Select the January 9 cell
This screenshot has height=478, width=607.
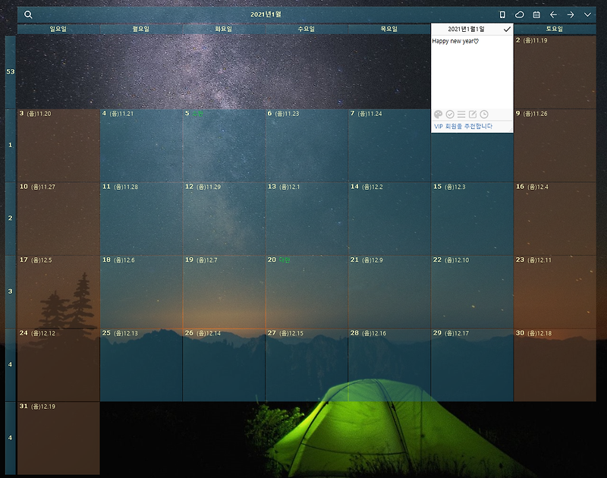555,146
